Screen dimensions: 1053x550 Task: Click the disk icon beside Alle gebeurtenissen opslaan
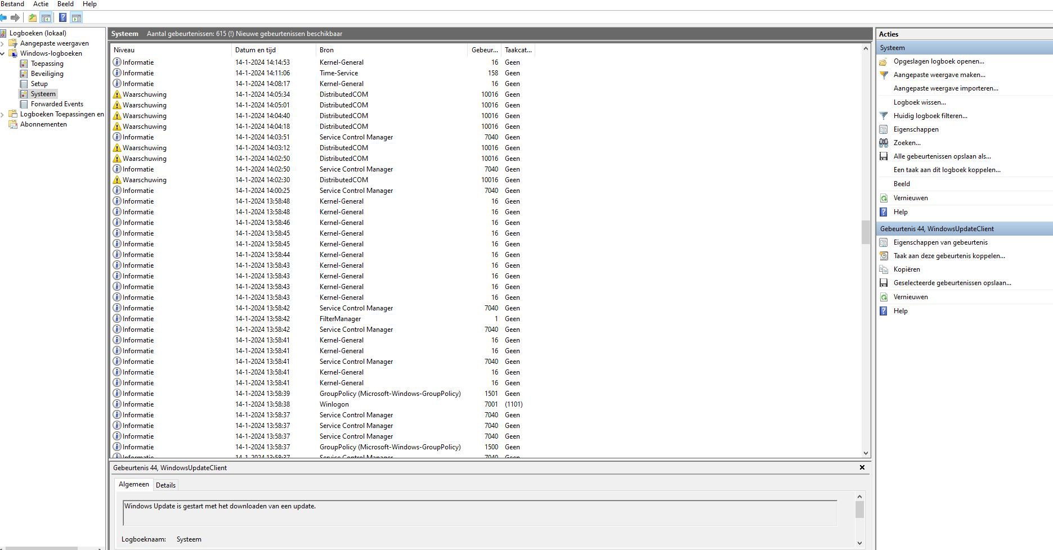tap(884, 156)
